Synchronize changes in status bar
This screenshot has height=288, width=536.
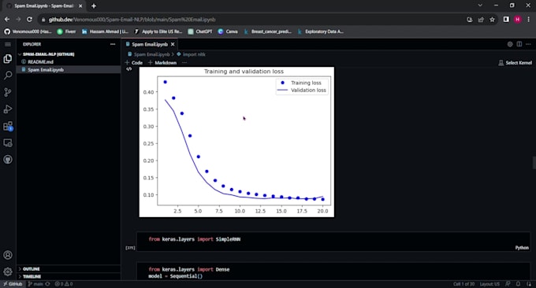47,284
